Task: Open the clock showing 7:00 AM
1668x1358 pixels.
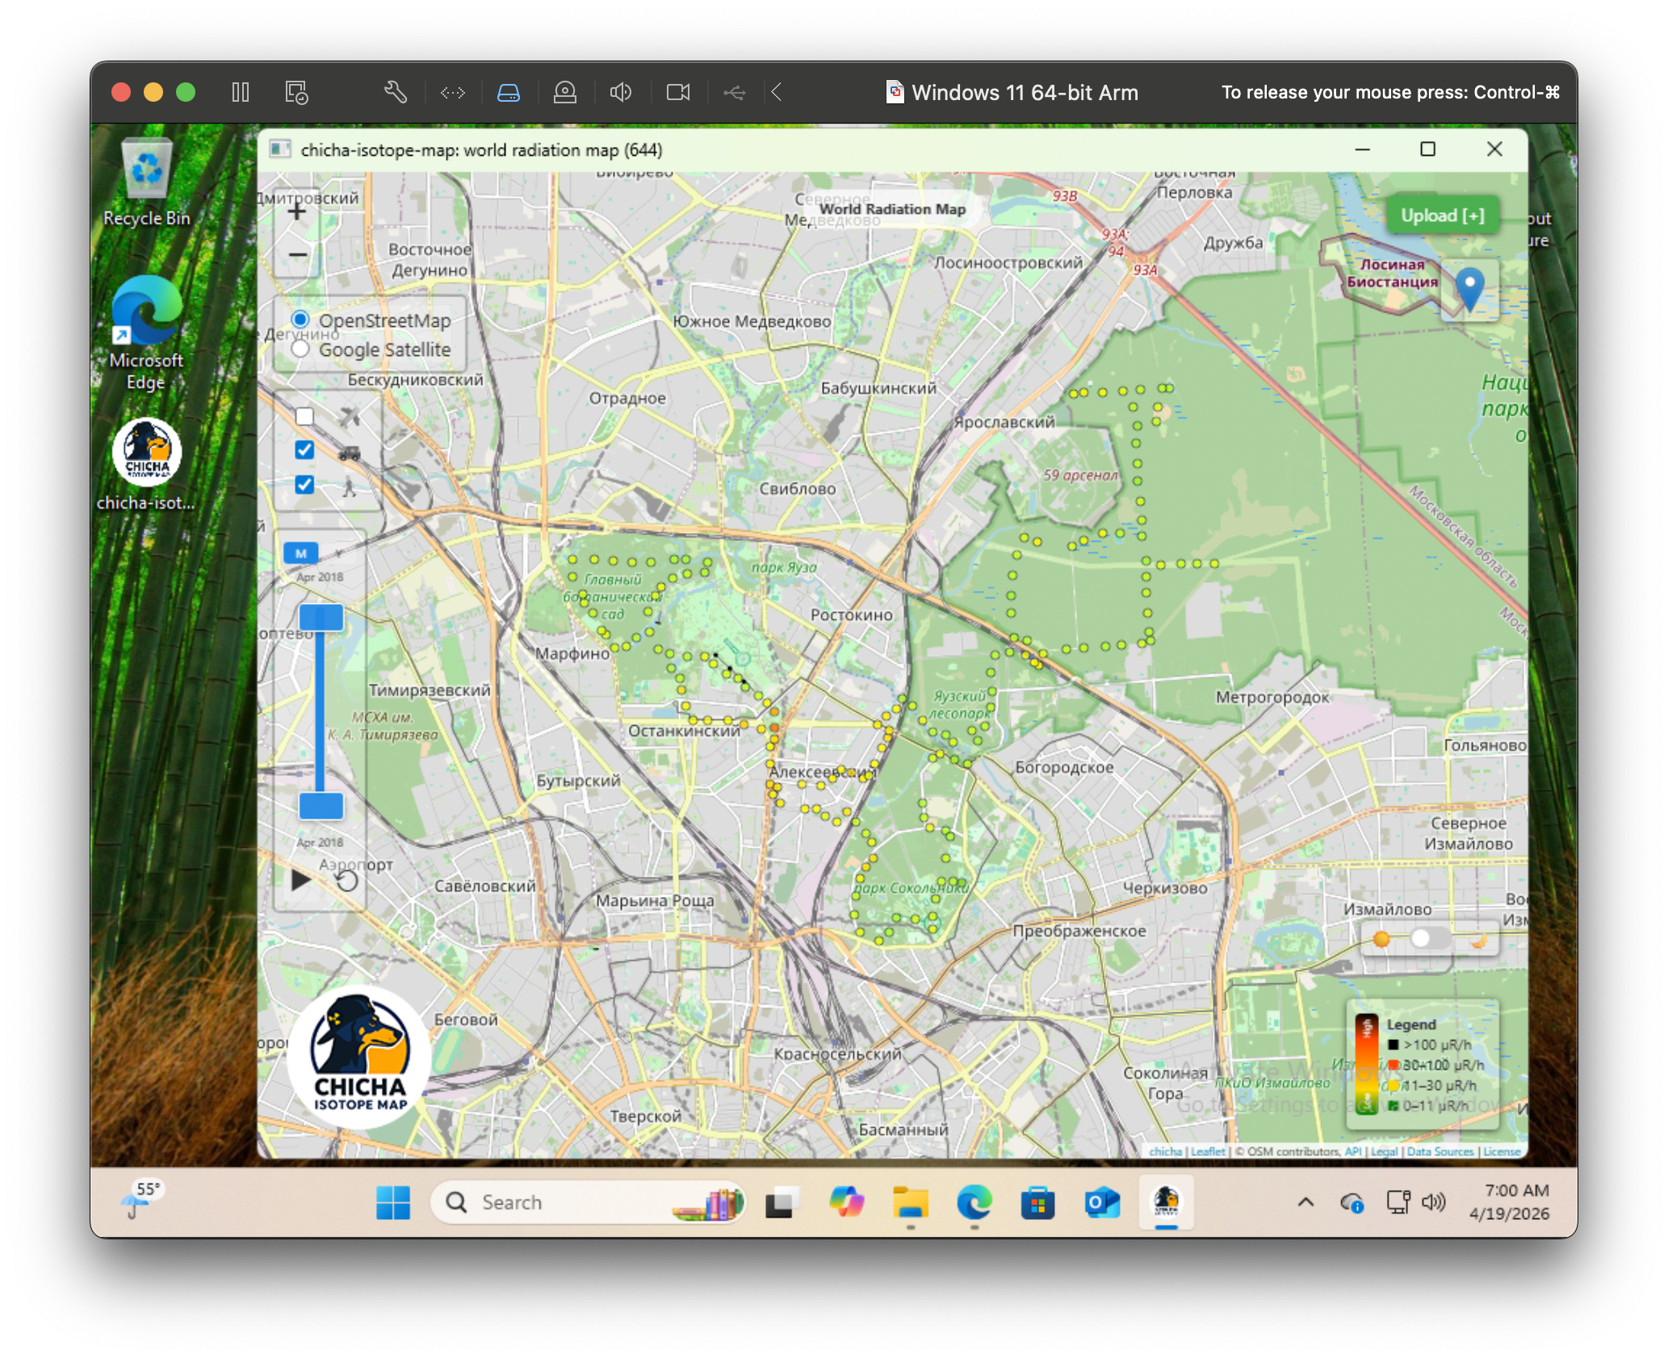Action: 1509,1201
